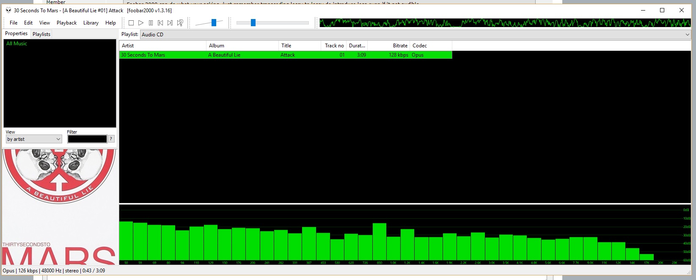Maximize the foobar2000 window
The height and width of the screenshot is (280, 696).
tap(662, 10)
